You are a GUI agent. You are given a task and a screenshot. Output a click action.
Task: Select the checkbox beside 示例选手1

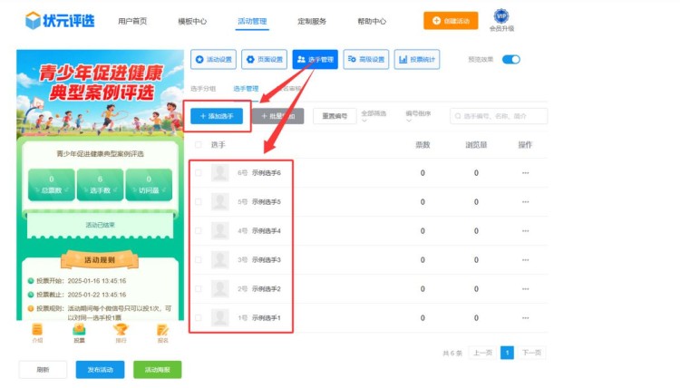click(199, 318)
